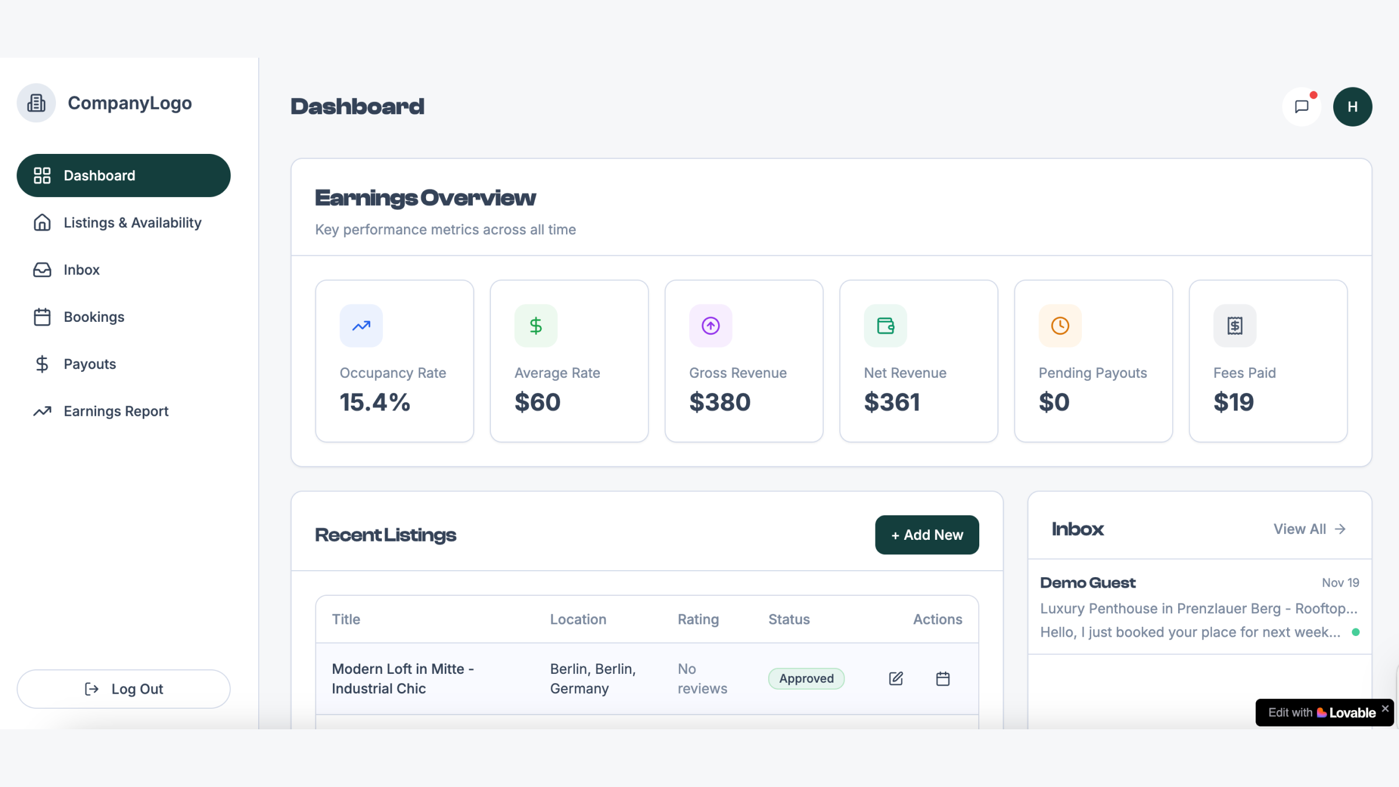Open the Demo Guest message
Screen dimensions: 1399x787
pos(1198,607)
